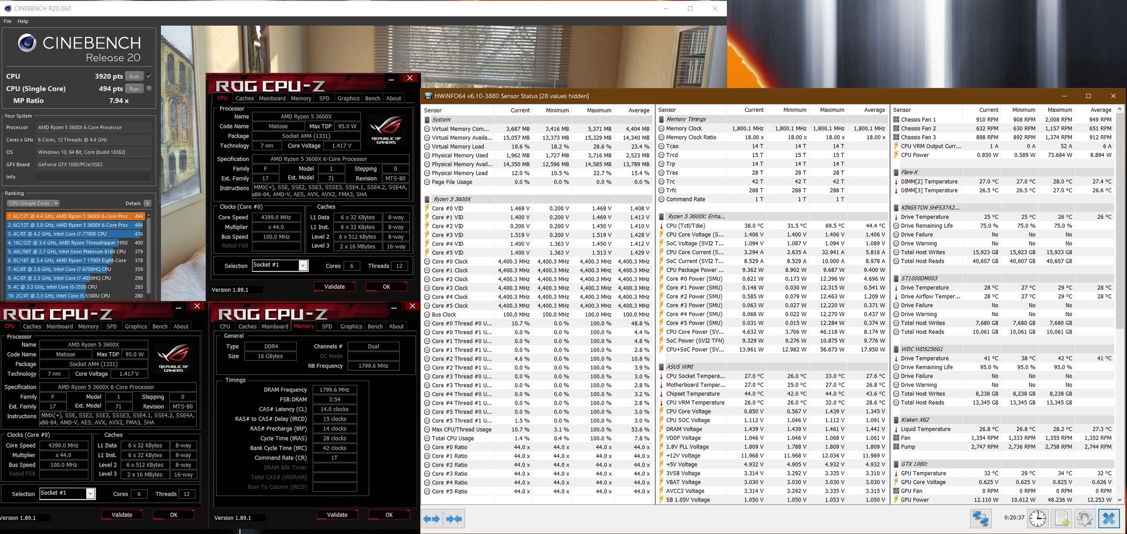Click lightning icon beside GPU Power

point(896,500)
